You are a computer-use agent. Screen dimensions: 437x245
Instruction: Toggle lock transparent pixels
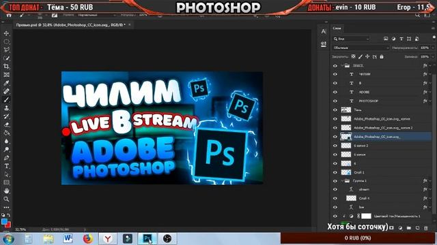[x=353, y=56]
